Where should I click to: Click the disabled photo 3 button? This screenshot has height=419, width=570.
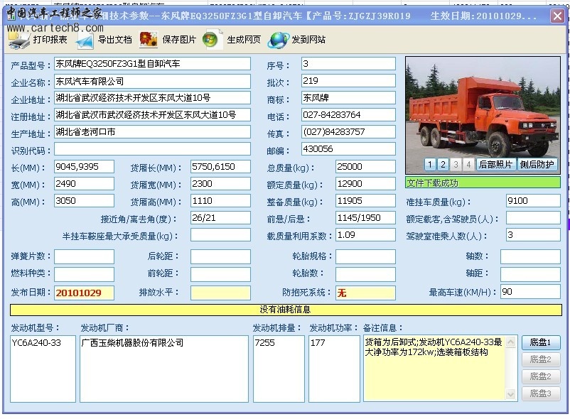point(456,165)
